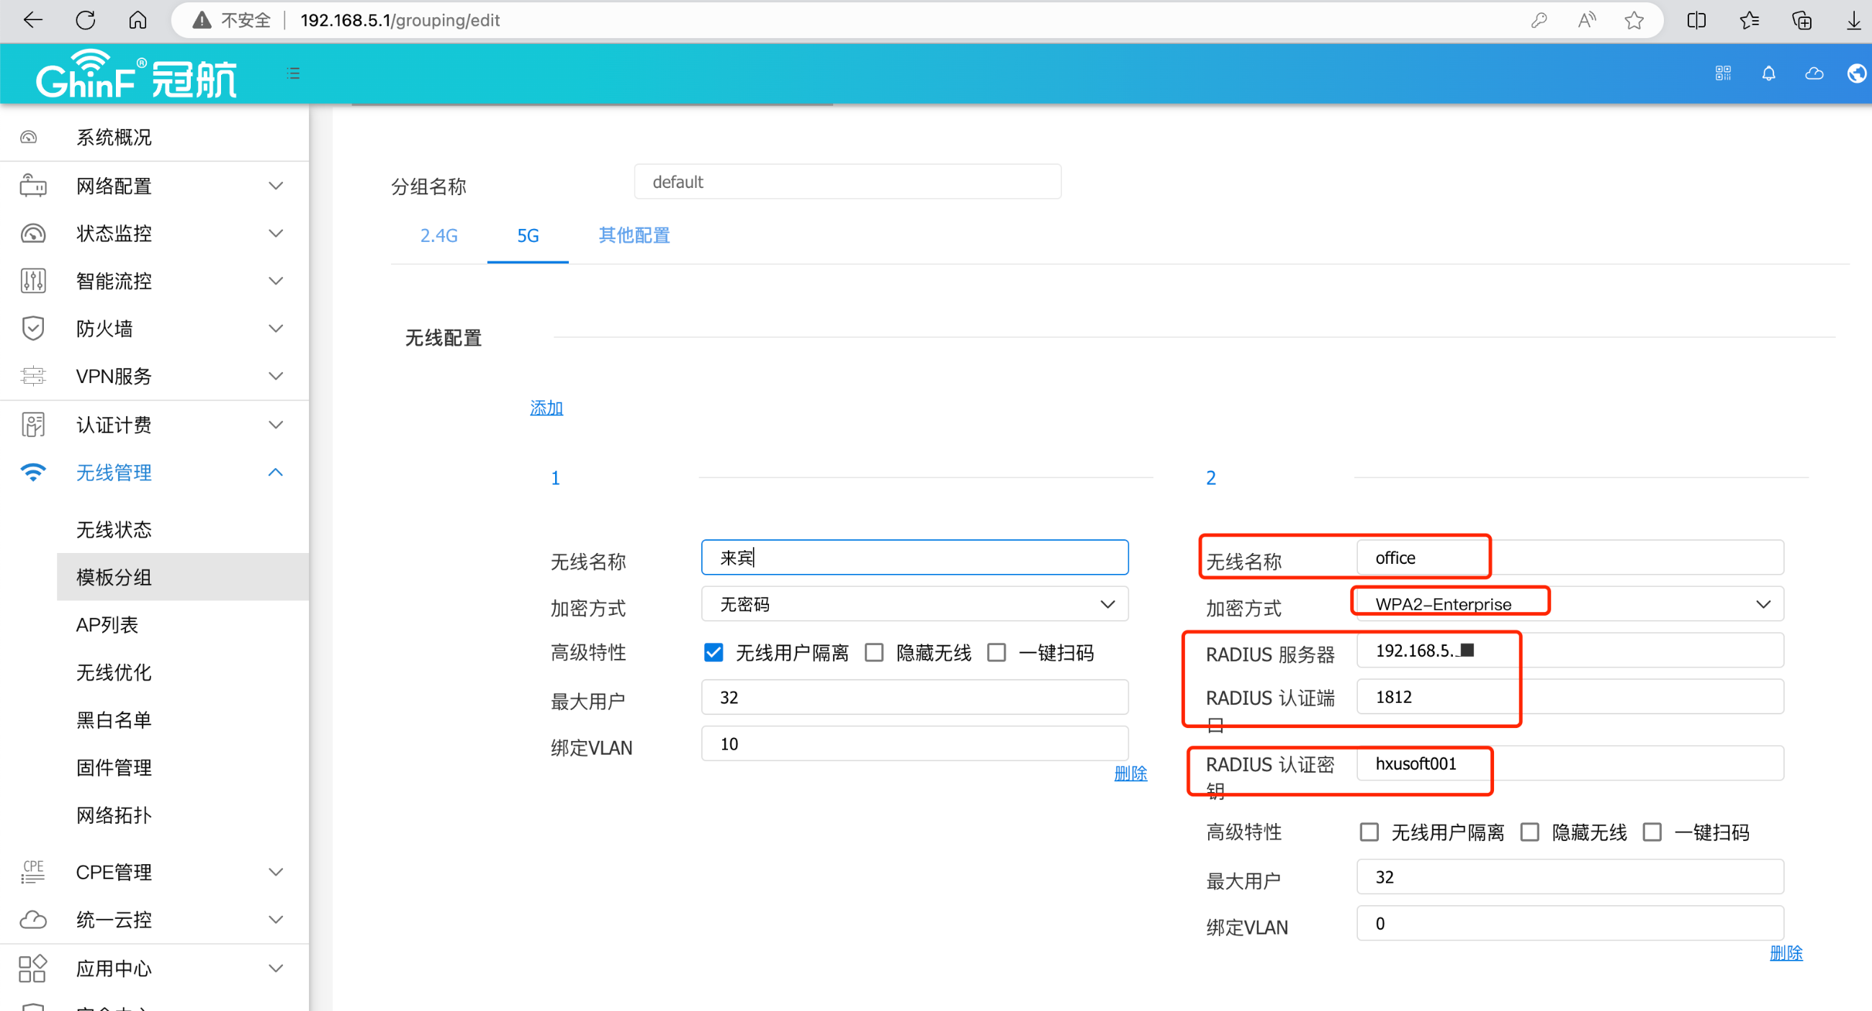Open 加密方式 dropdown showing WPA2-Enterprise

[1570, 604]
